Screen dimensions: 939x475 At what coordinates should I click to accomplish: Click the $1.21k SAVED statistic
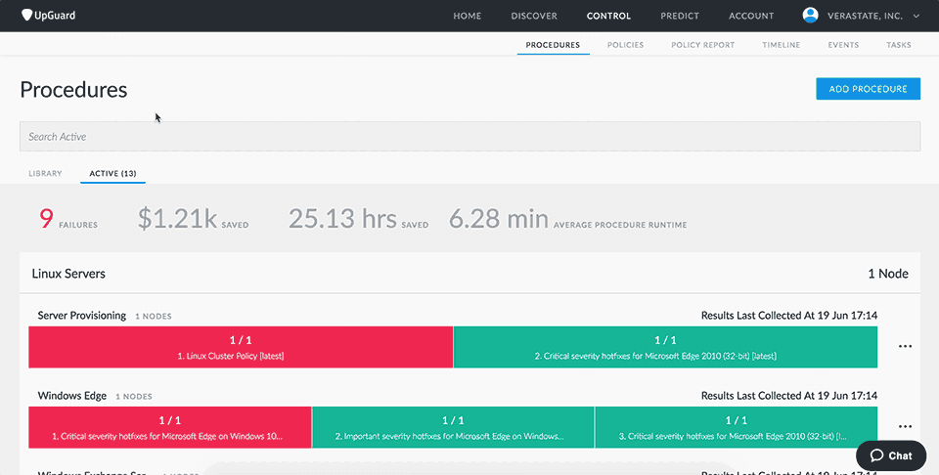(193, 219)
